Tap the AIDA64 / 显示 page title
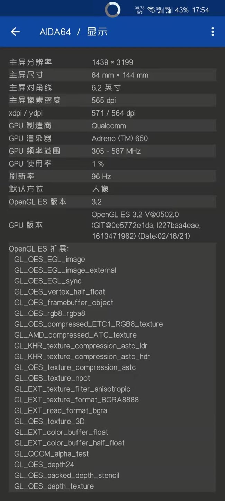 coord(73,32)
